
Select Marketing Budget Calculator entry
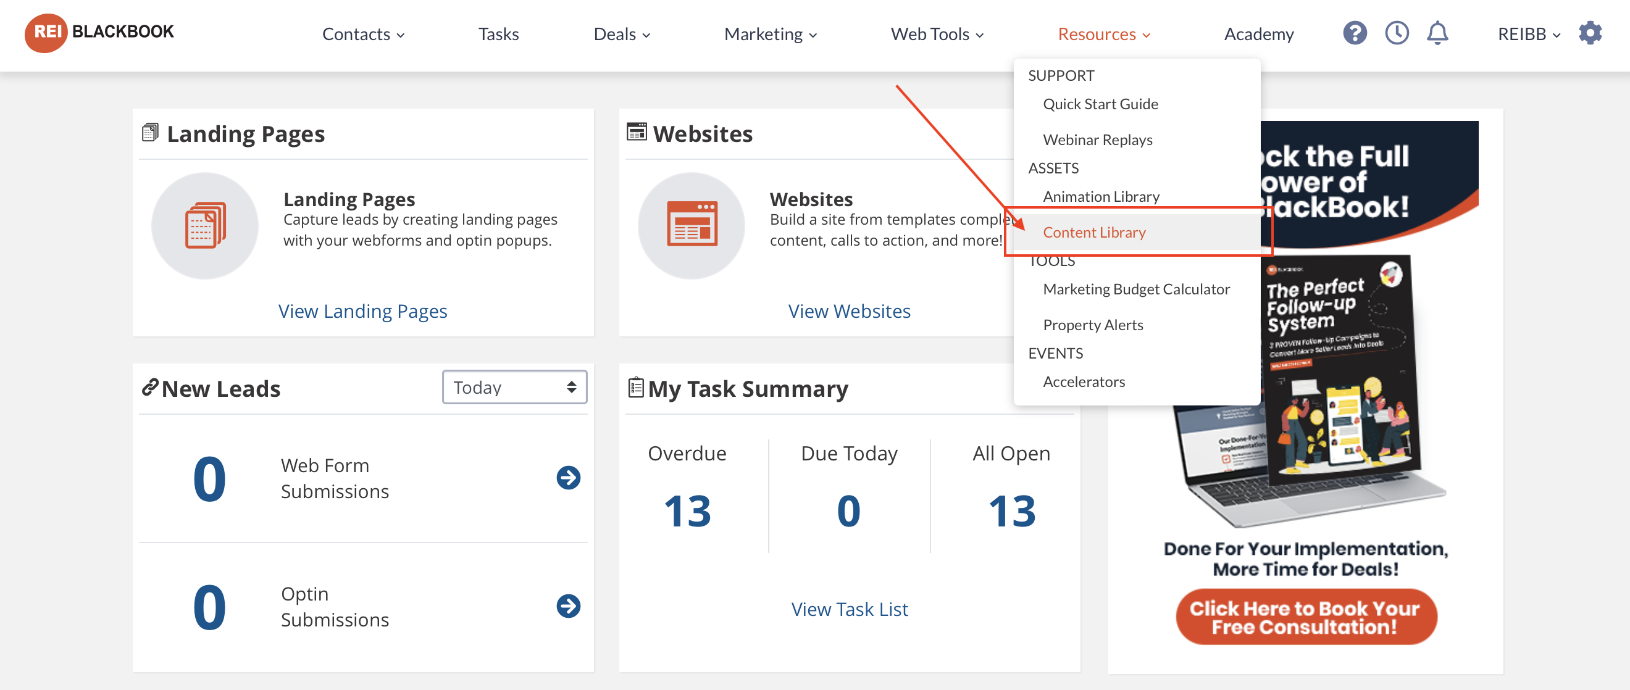[1136, 289]
